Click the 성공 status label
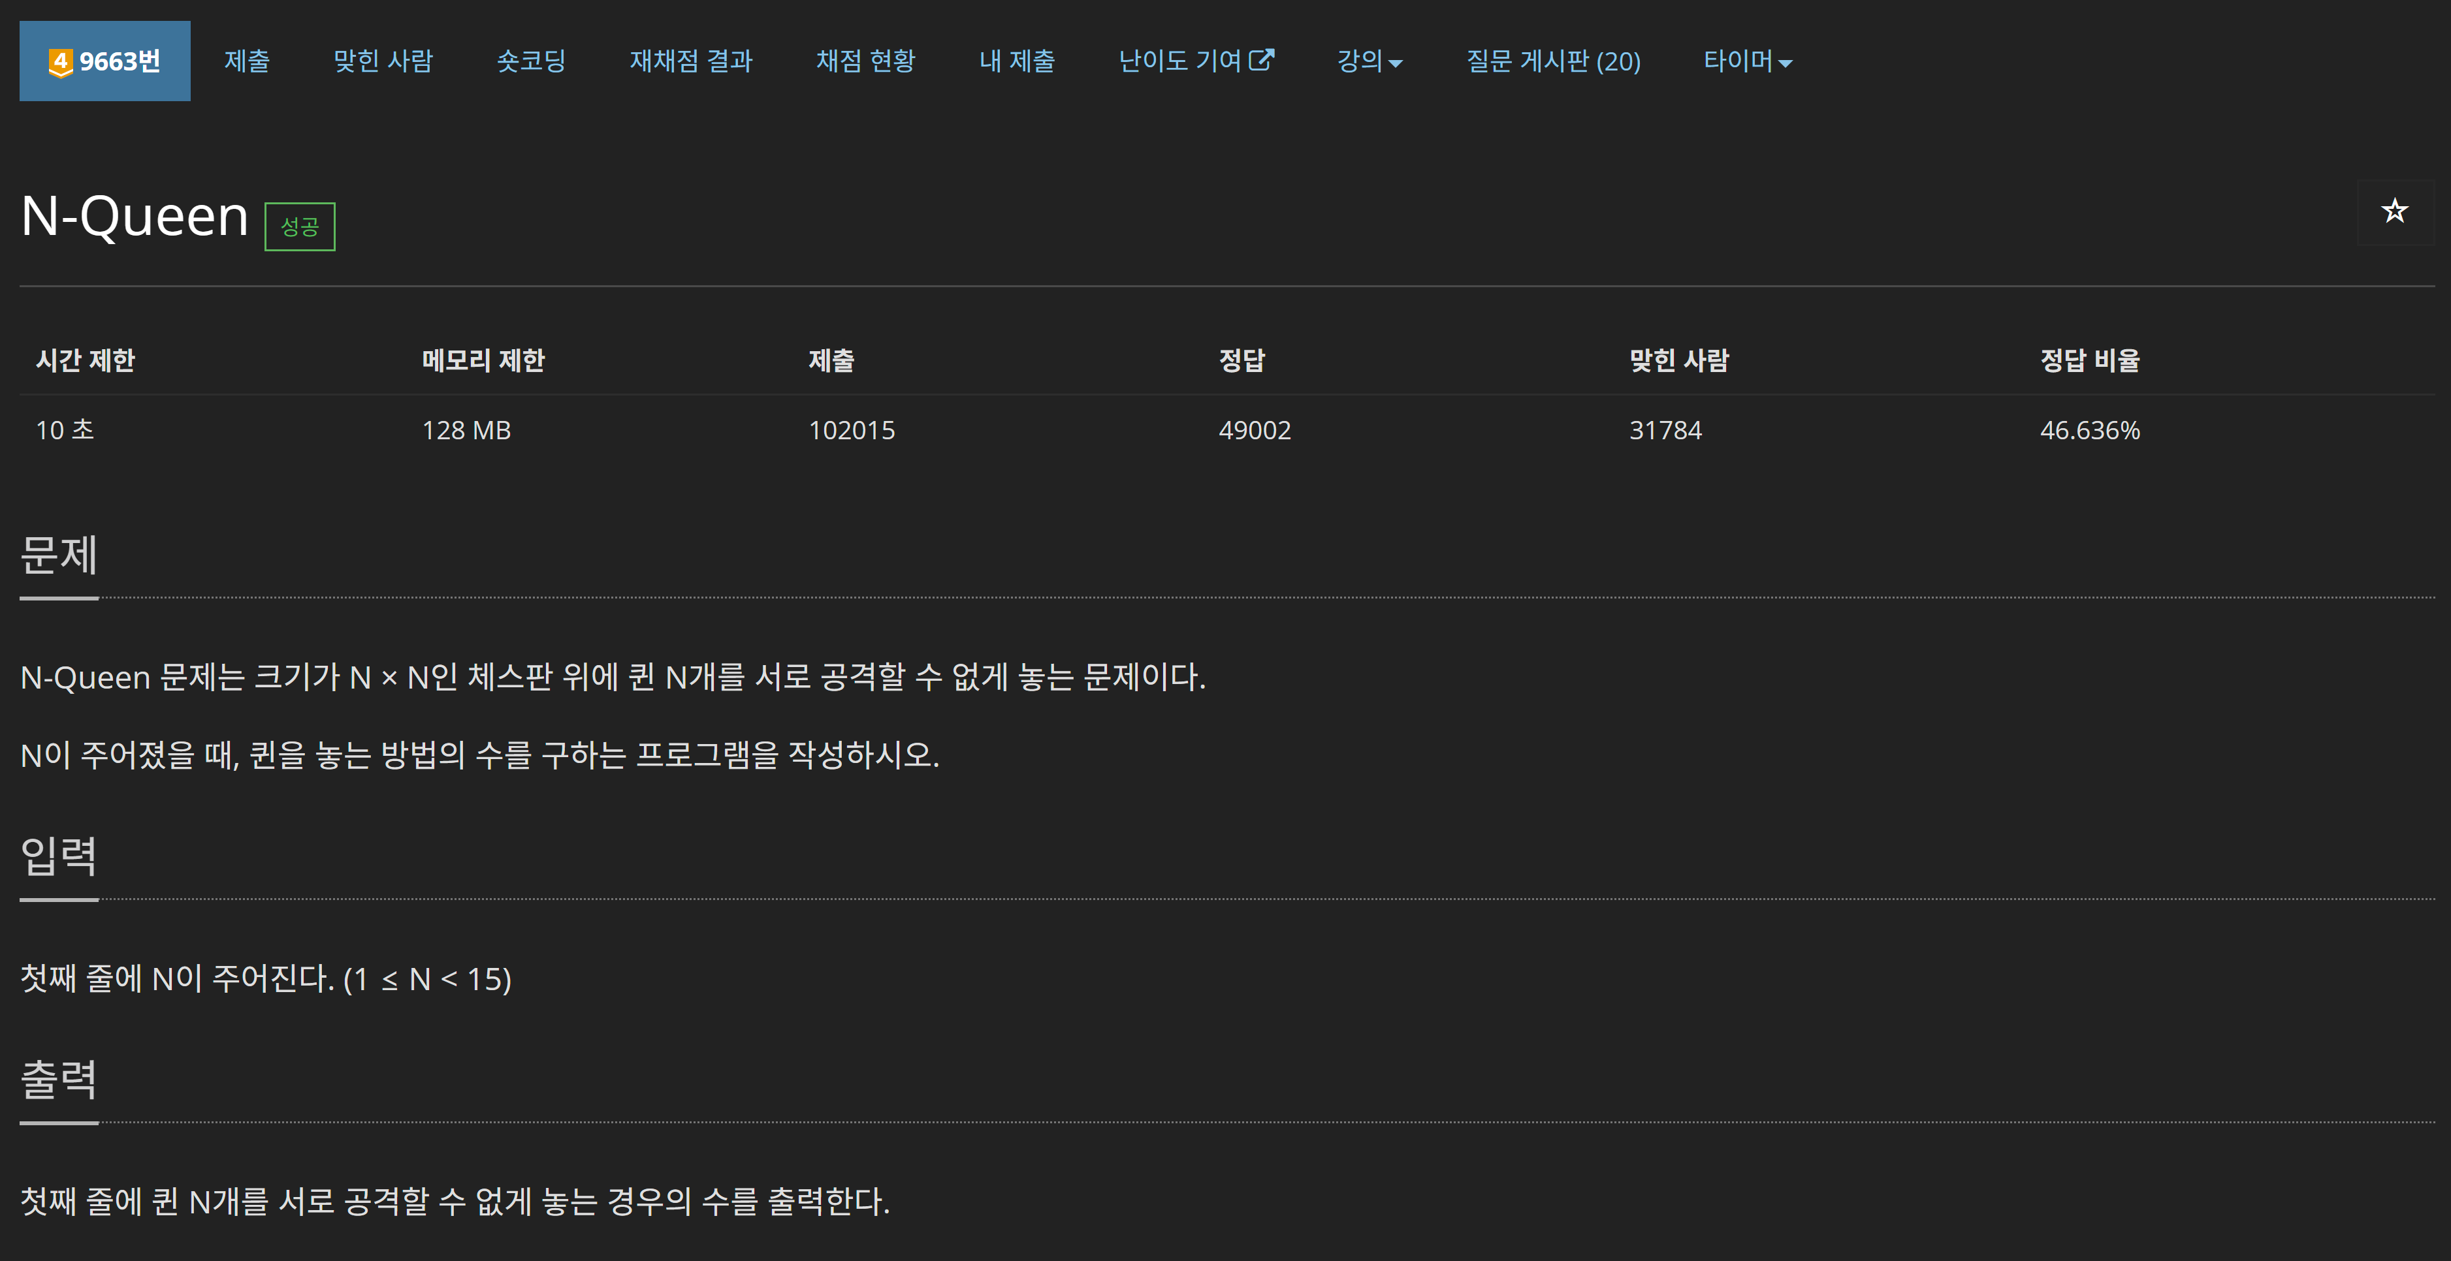The height and width of the screenshot is (1261, 2451). click(x=300, y=227)
